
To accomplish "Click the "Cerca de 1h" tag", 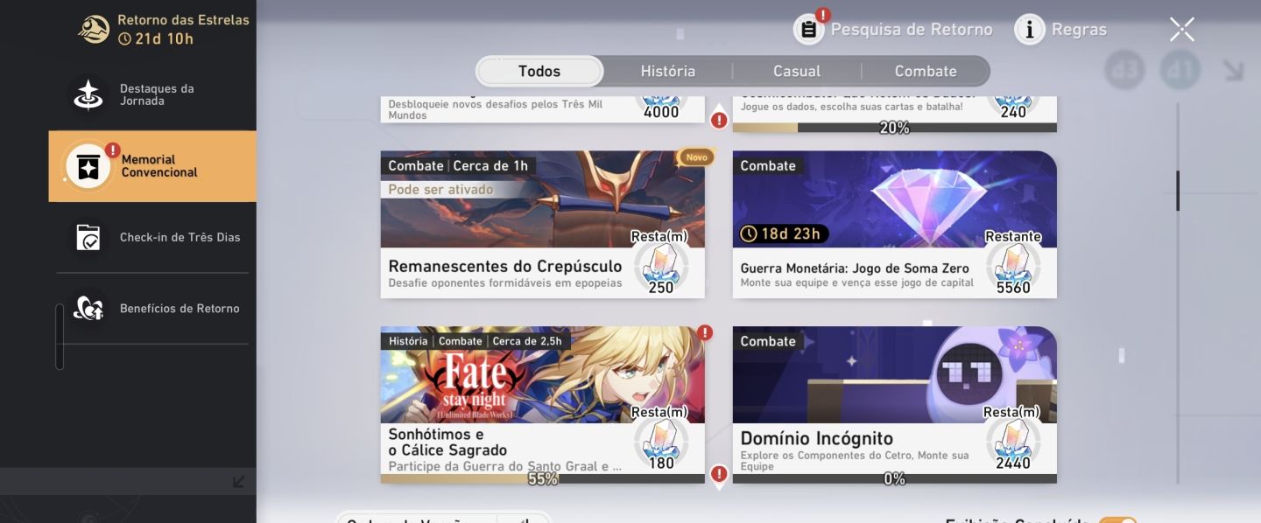I will [x=491, y=165].
